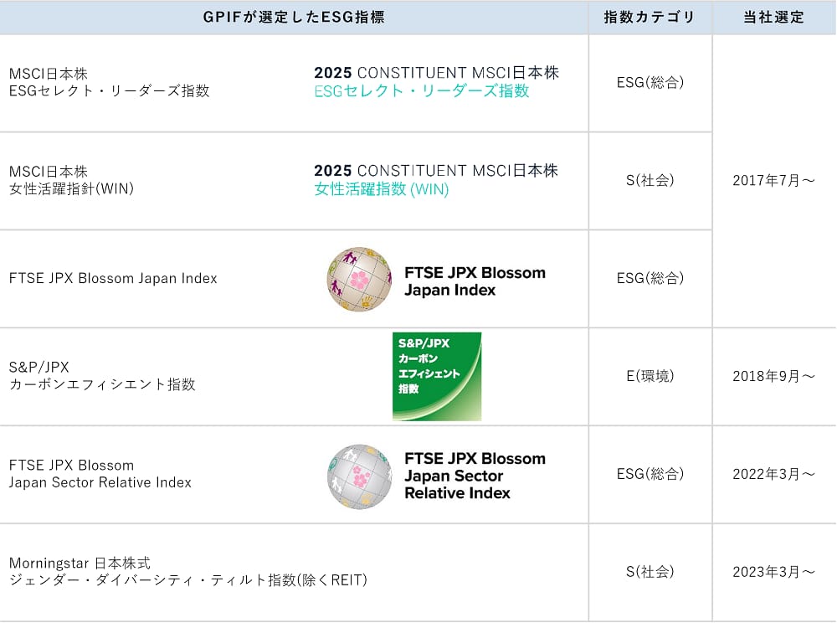Click the colorful FTSE JPX Blossom Japan globe icon

pos(359,280)
